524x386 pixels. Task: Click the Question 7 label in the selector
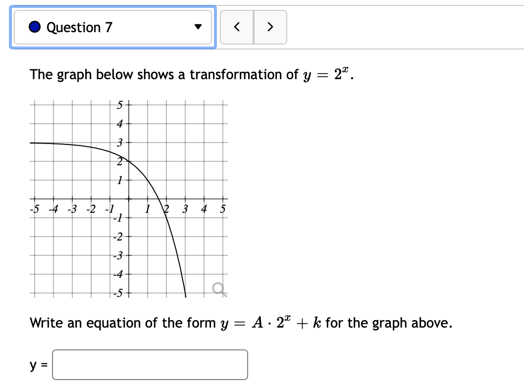(x=79, y=27)
